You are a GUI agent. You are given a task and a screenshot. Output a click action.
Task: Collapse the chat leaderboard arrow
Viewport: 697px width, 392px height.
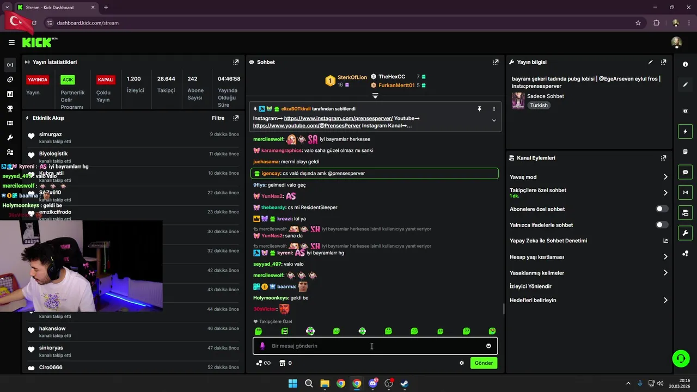point(375,96)
